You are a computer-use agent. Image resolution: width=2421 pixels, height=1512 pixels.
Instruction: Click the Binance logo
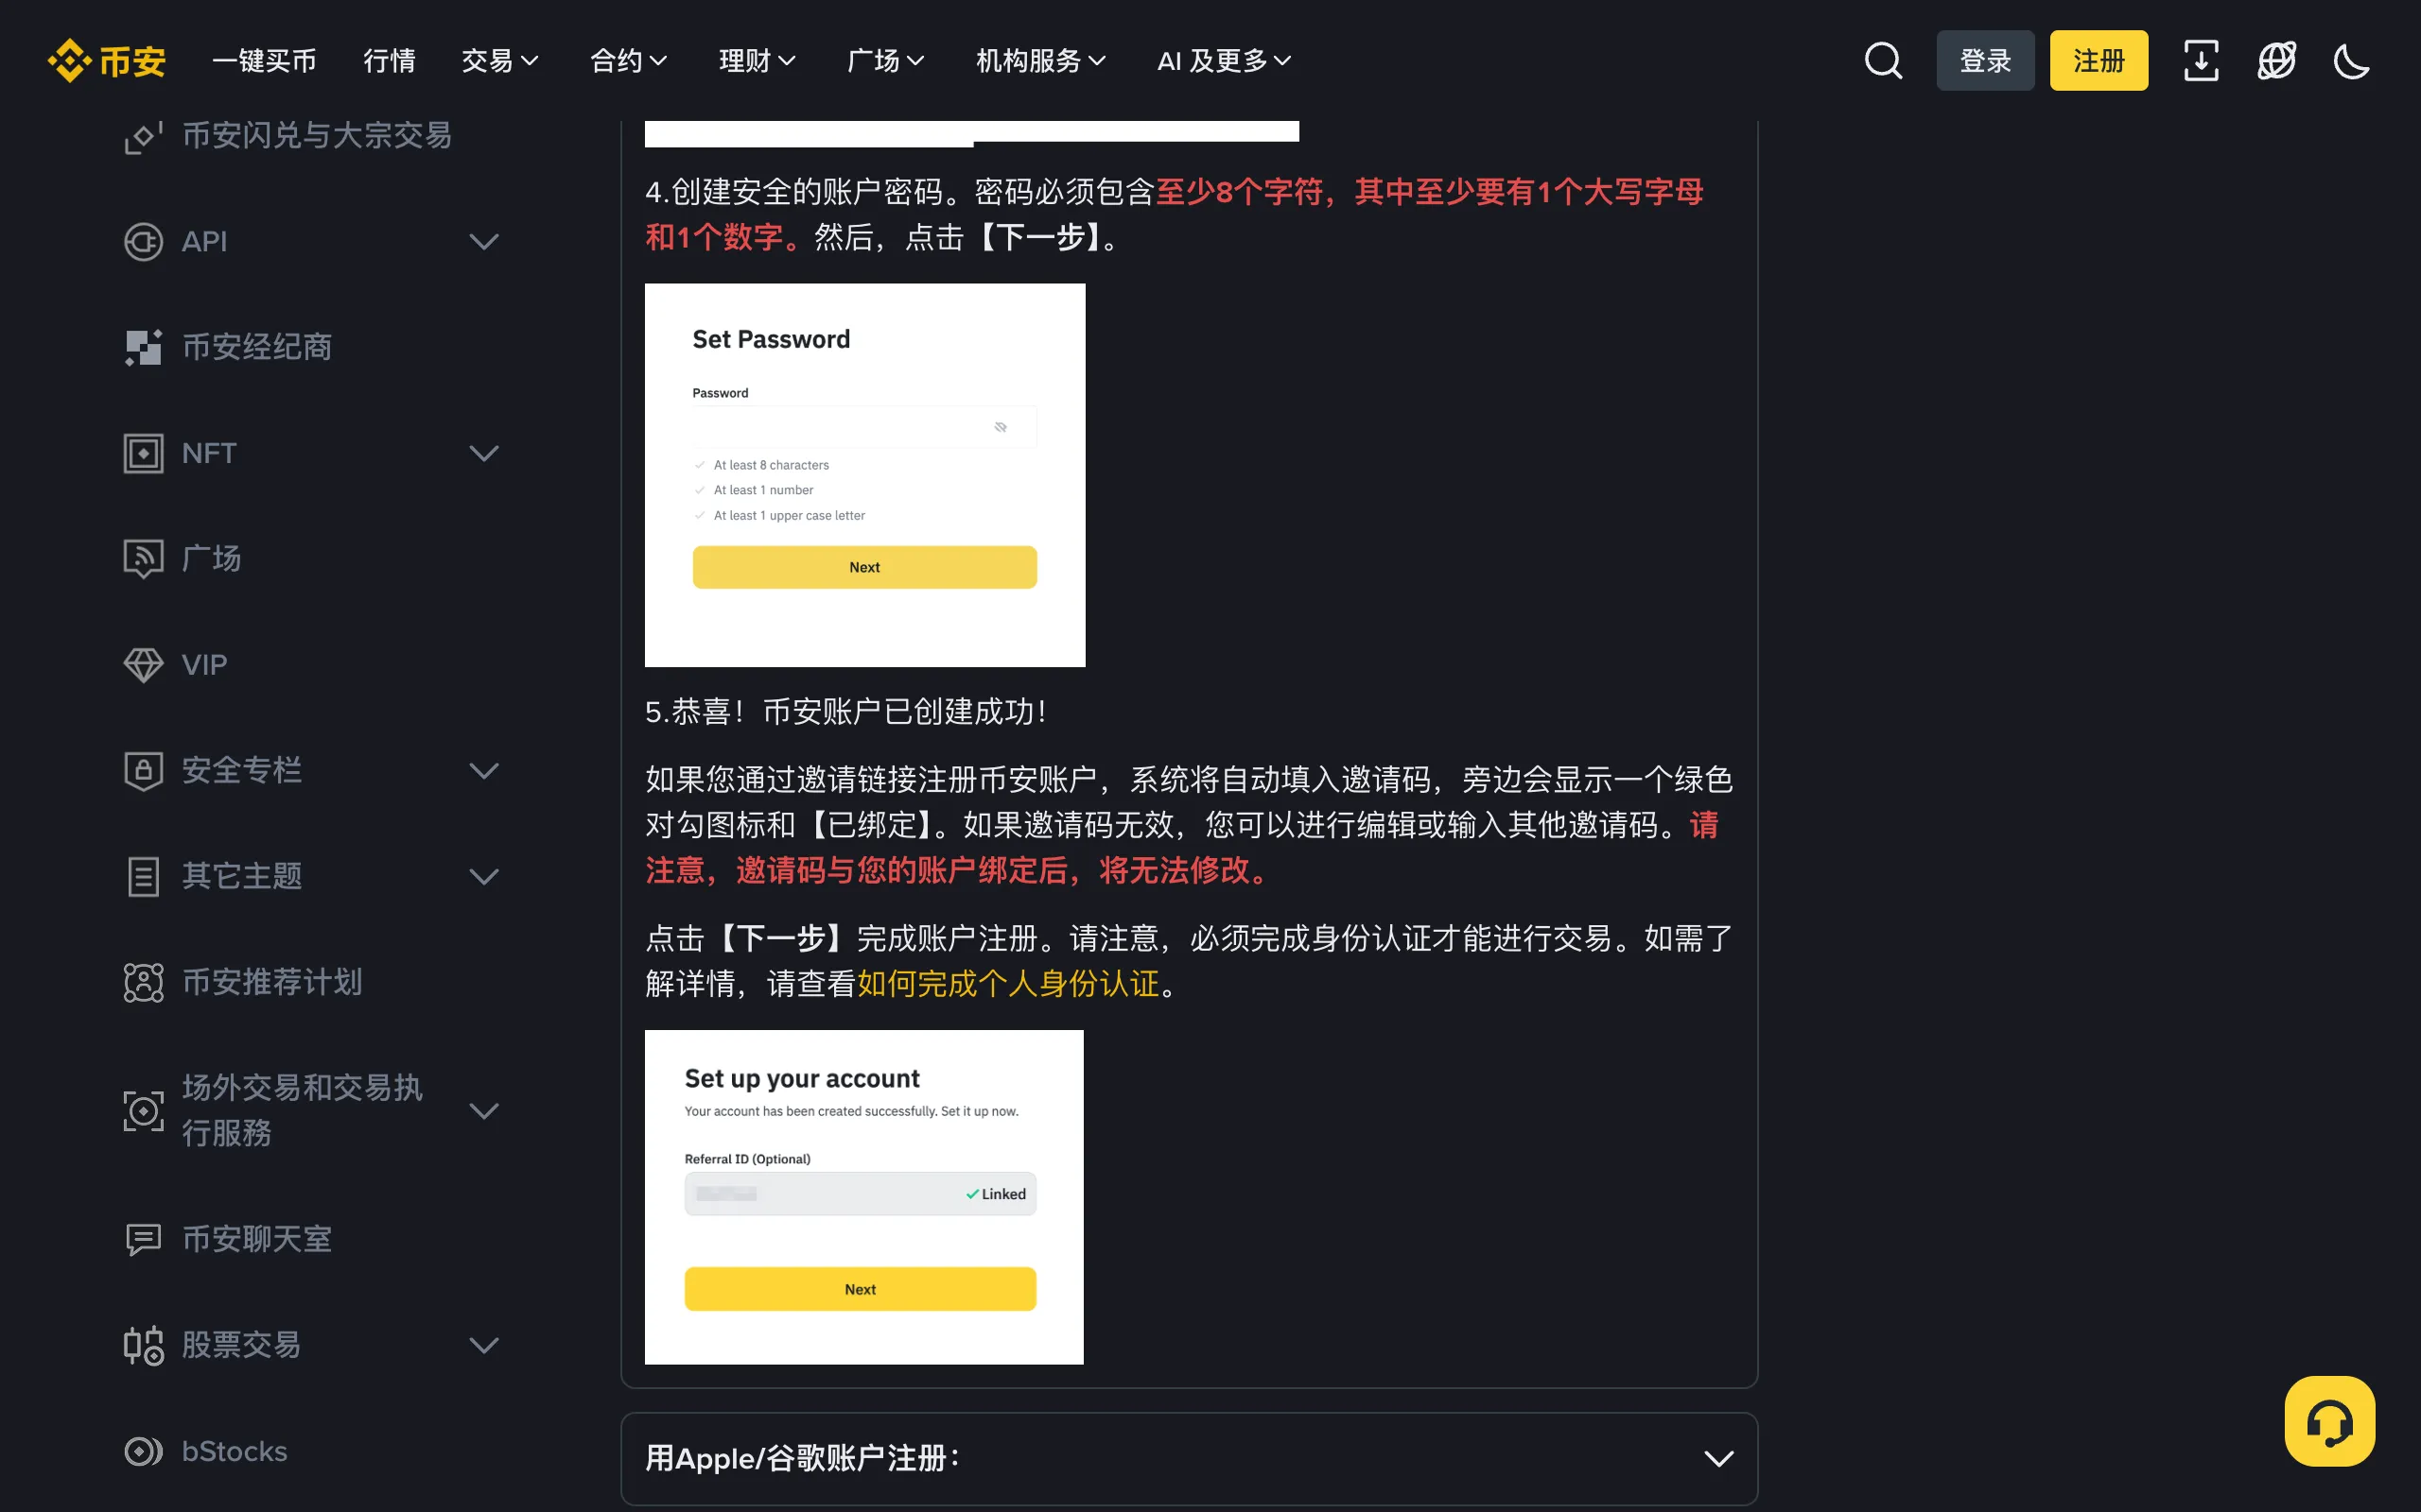106,61
